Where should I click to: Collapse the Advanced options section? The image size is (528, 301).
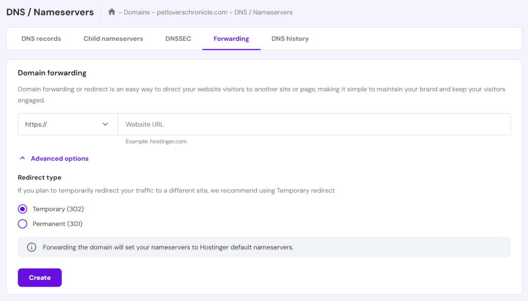[x=59, y=158]
